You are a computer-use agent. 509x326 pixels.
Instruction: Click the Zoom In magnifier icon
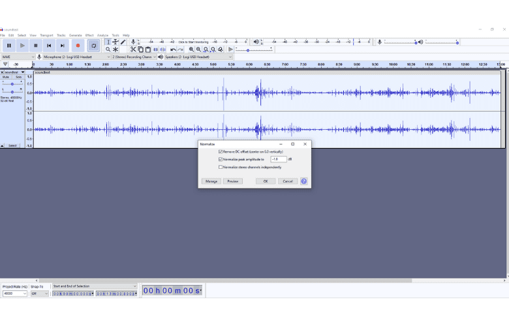191,50
